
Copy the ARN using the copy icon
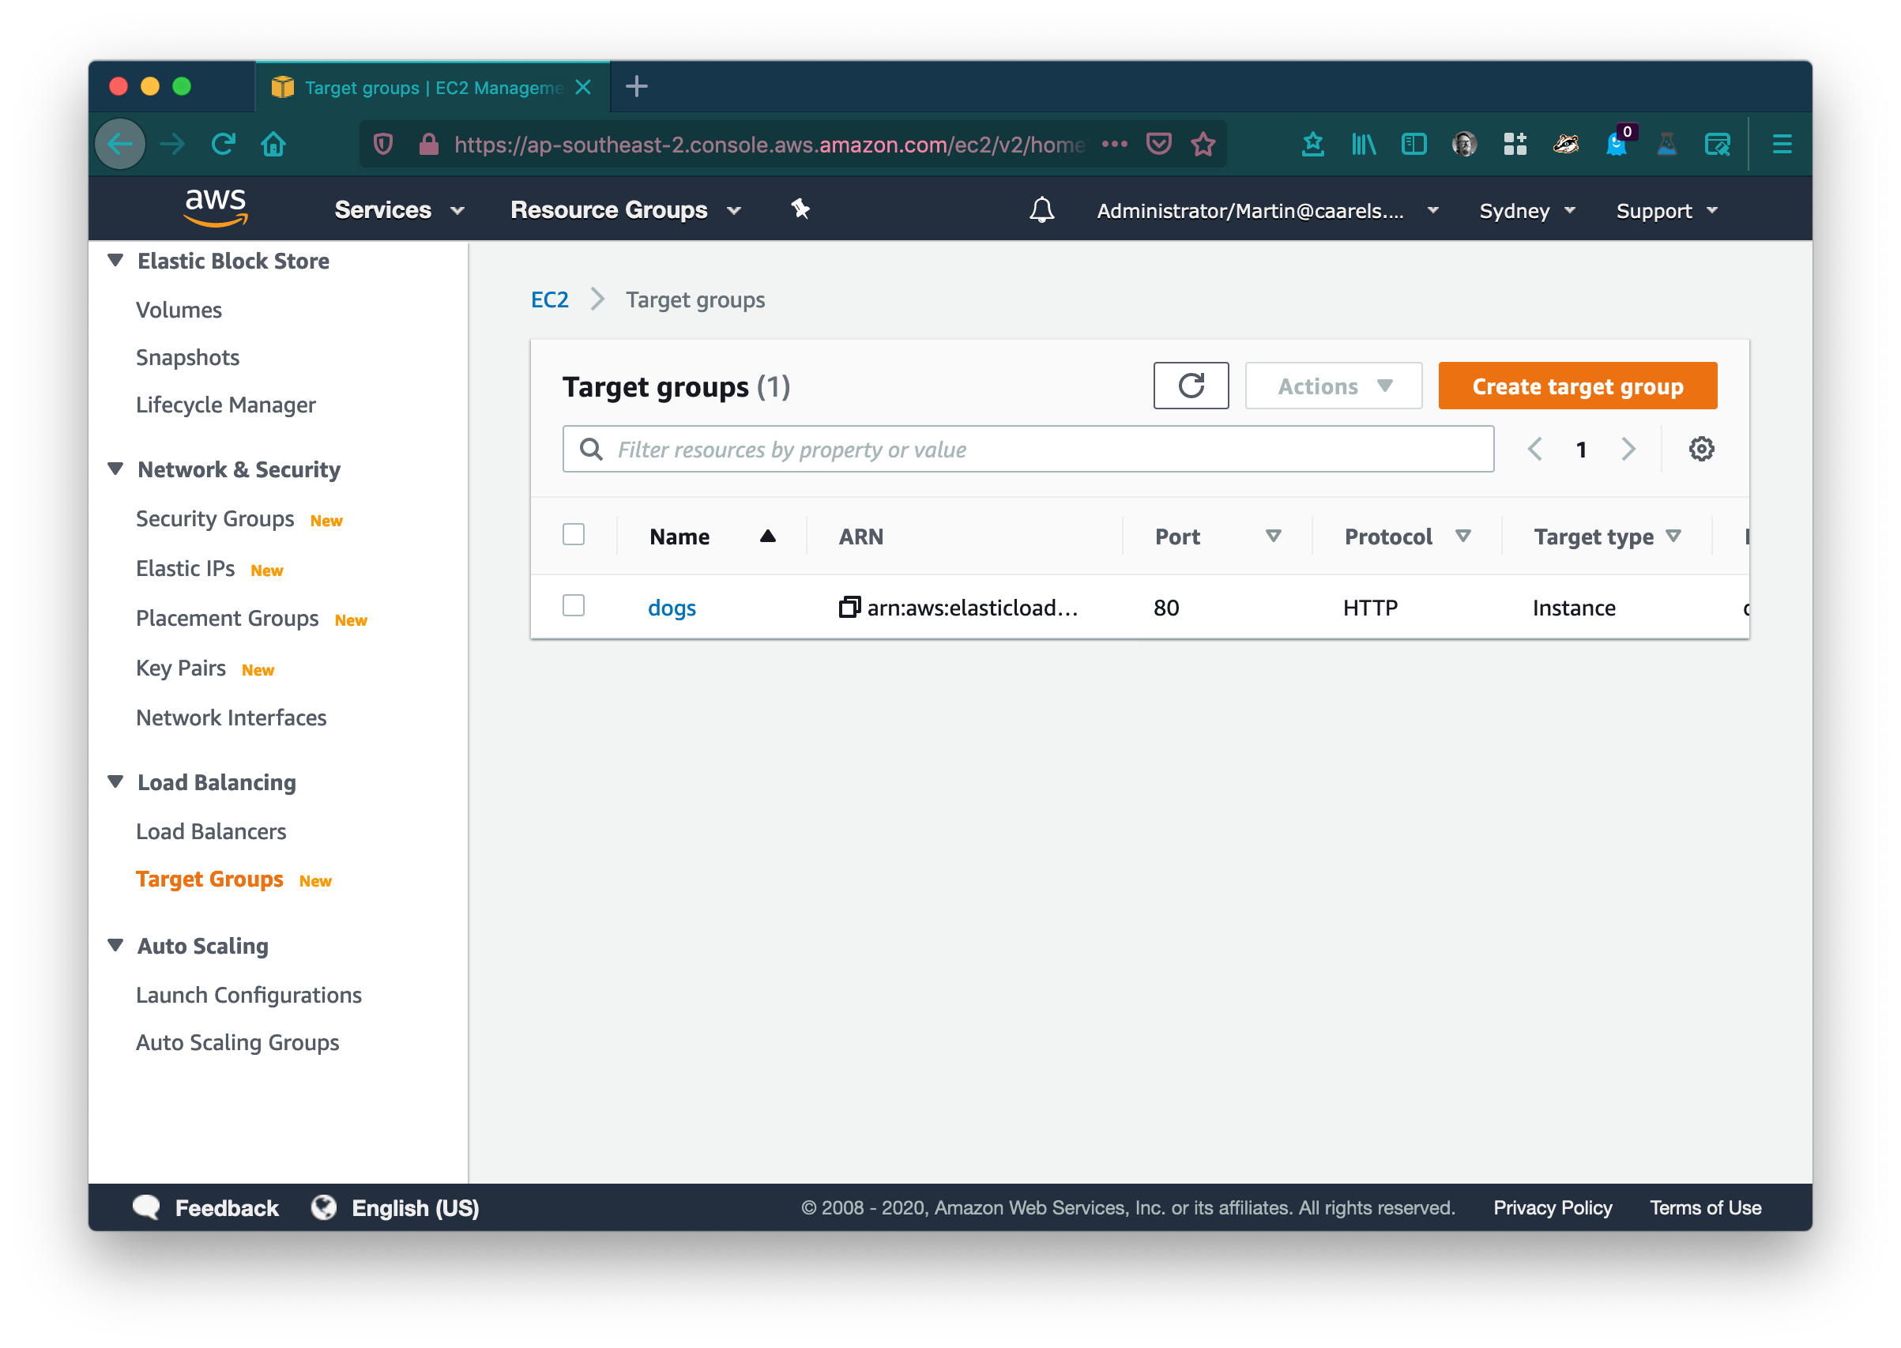pos(848,607)
